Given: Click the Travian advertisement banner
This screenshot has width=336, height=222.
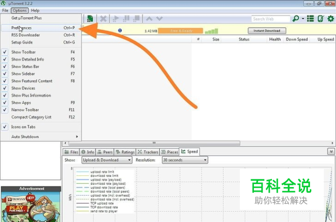Looking at the screenshot, I should click(31, 206).
